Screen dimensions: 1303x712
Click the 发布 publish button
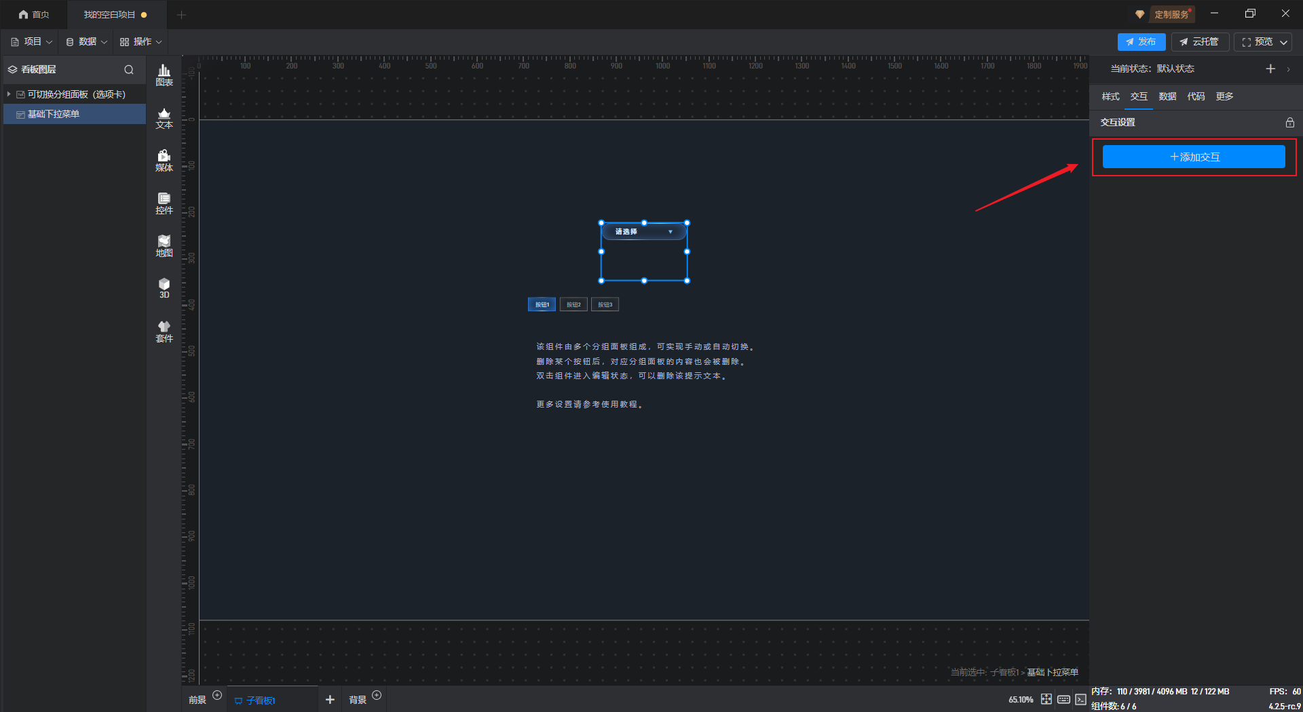click(x=1141, y=42)
